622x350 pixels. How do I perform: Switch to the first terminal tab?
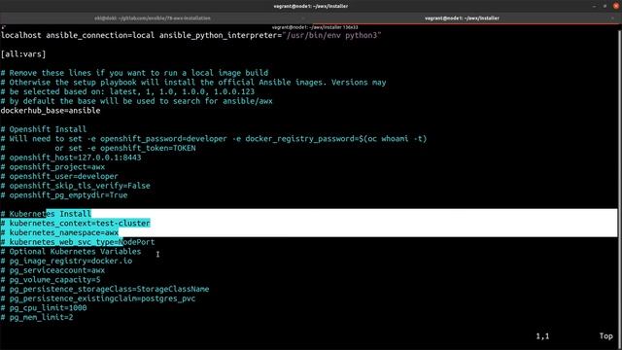click(153, 18)
